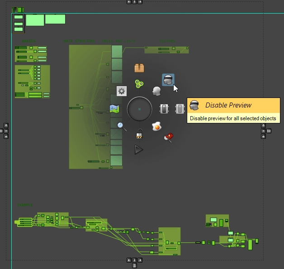Click the magnifying glass Zoom icon
Image resolution: width=284 pixels, height=269 pixels.
click(x=122, y=127)
